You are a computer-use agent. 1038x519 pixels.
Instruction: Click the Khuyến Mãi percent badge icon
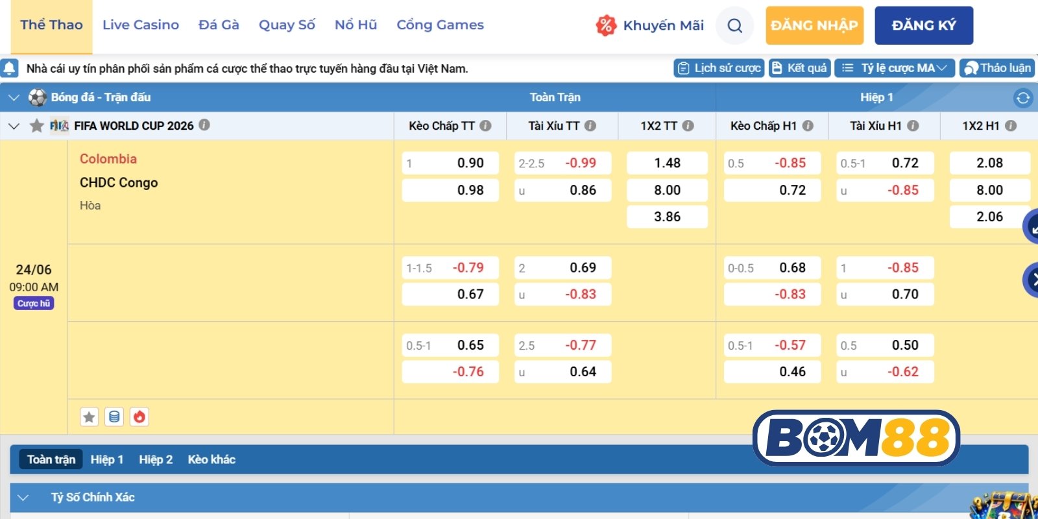tap(605, 25)
